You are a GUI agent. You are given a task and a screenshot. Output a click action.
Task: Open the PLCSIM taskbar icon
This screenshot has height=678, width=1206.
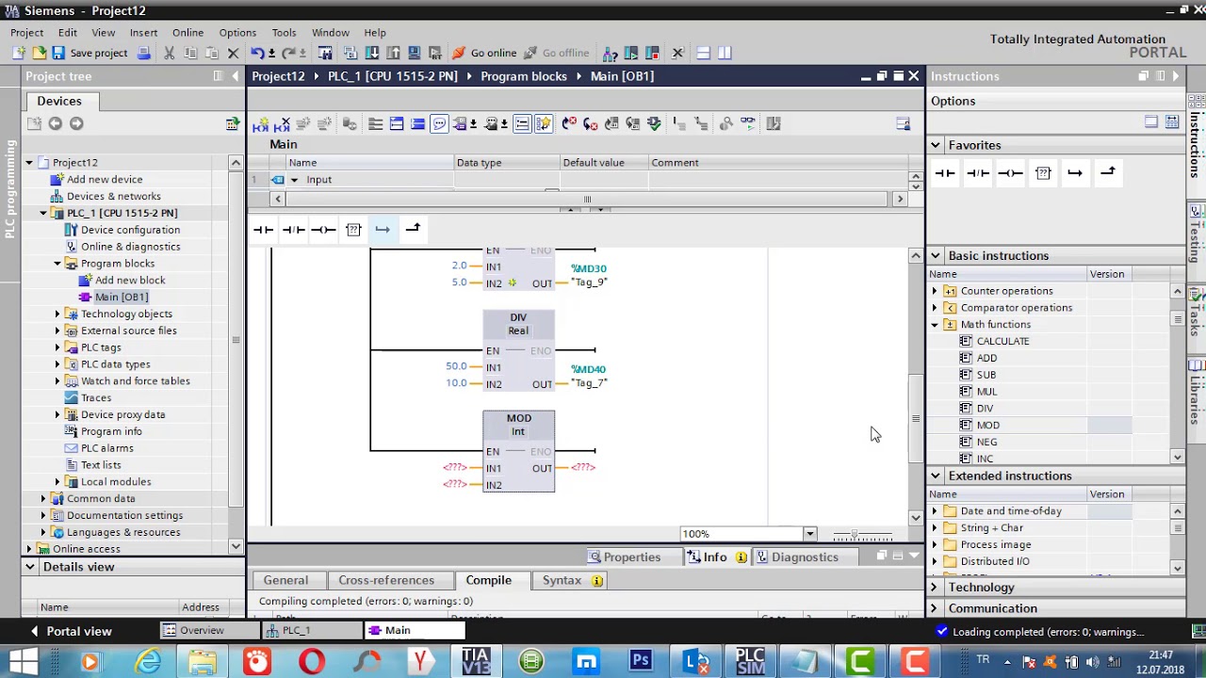coord(750,660)
